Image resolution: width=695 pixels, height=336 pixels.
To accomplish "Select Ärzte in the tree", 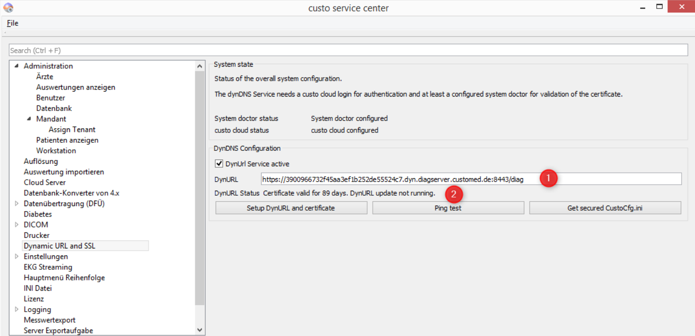I will pyautogui.click(x=45, y=77).
